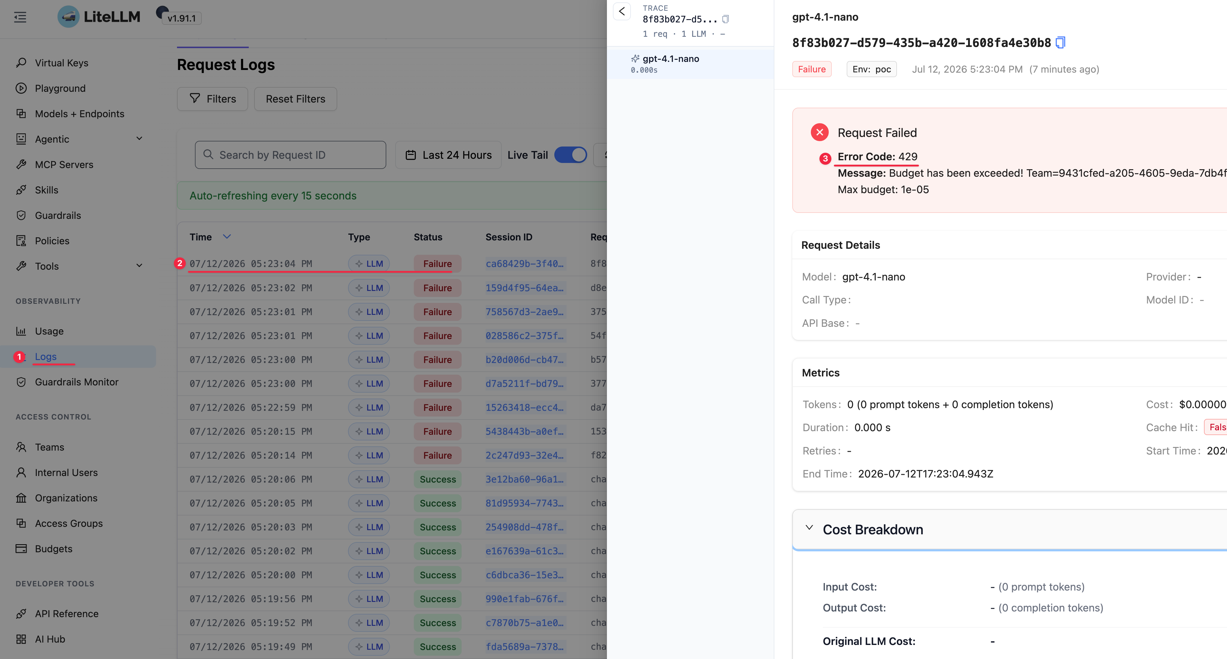Click the Internal Users icon

(x=21, y=472)
